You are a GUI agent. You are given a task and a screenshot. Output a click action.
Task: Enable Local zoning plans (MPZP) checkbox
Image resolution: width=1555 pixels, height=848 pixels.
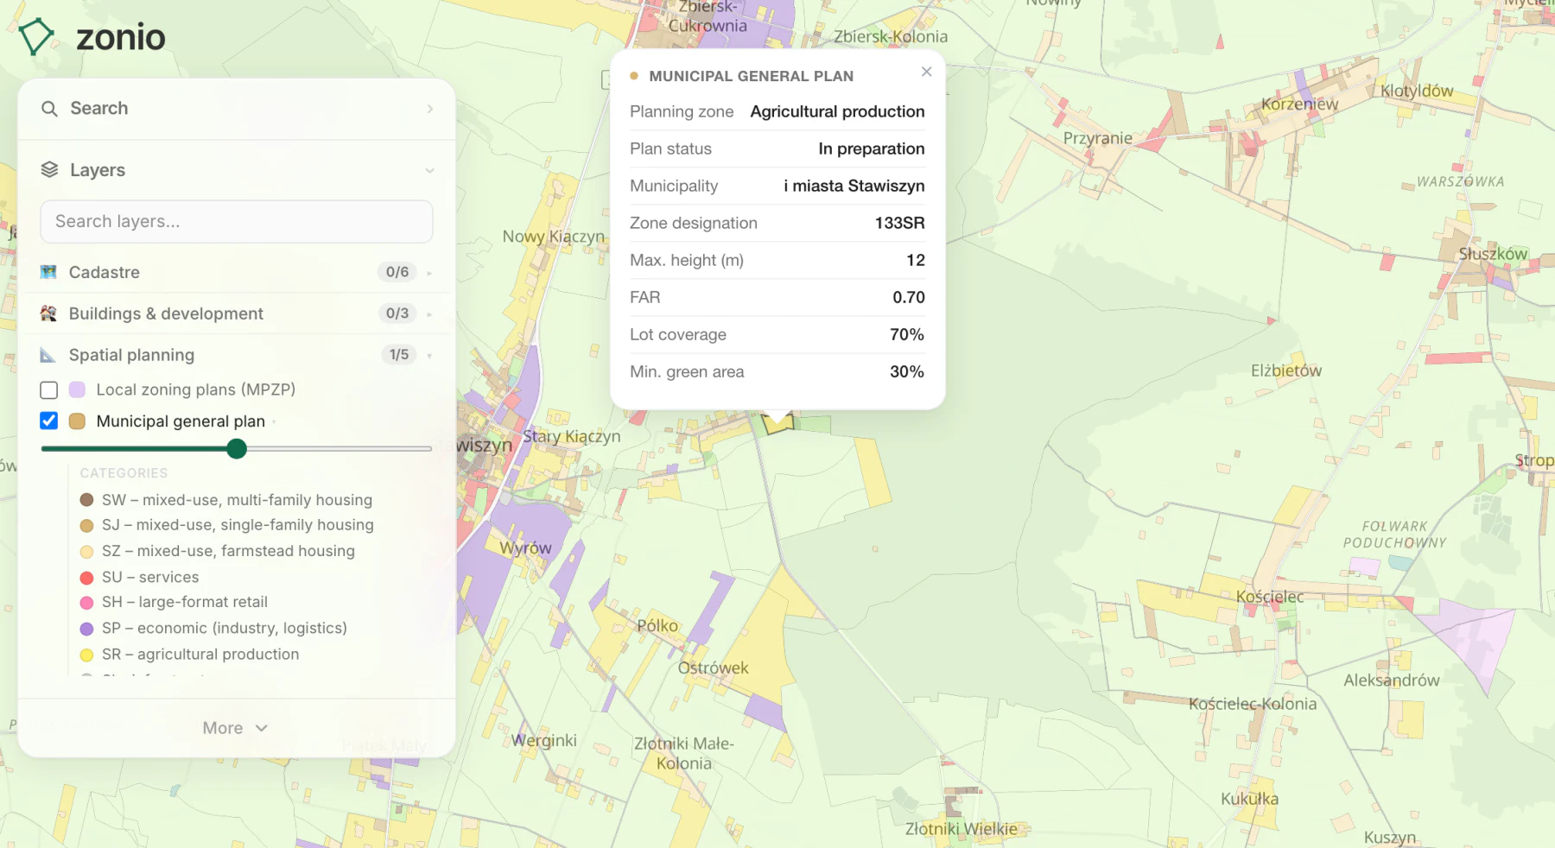tap(49, 390)
